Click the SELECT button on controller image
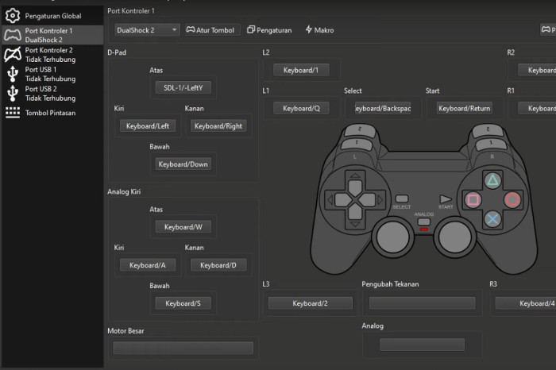The height and width of the screenshot is (370, 556). point(402,198)
